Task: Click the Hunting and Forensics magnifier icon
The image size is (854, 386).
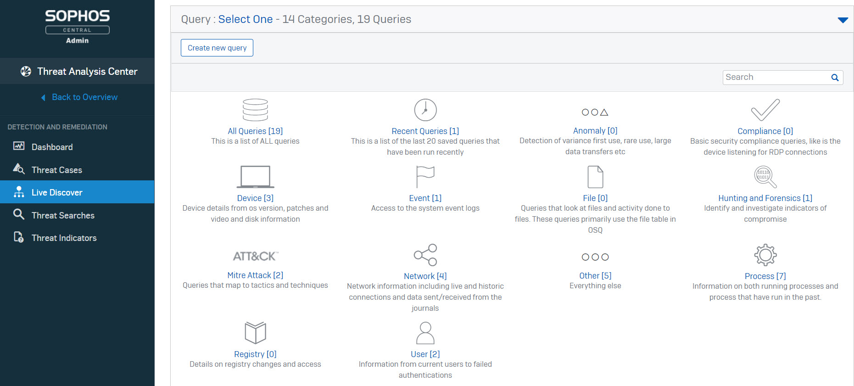Action: coord(765,177)
